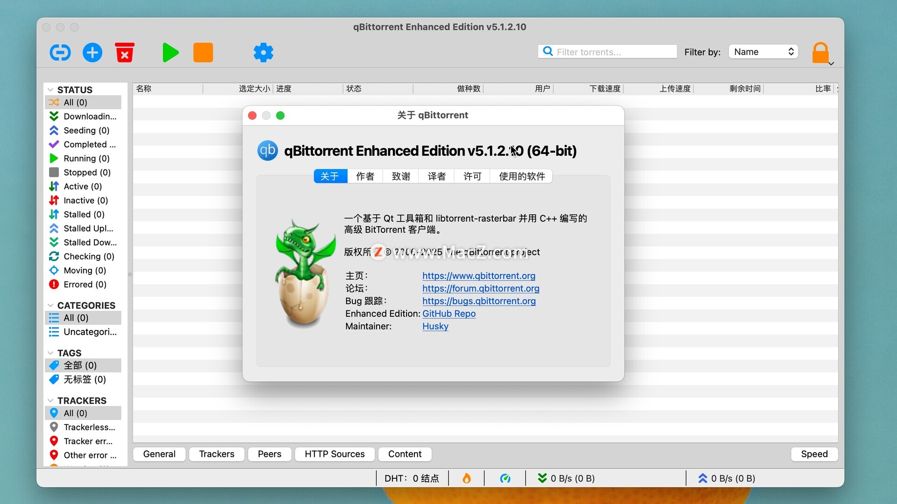Screen dimensions: 897x504
Task: Select Running (0) status filter
Action: (83, 158)
